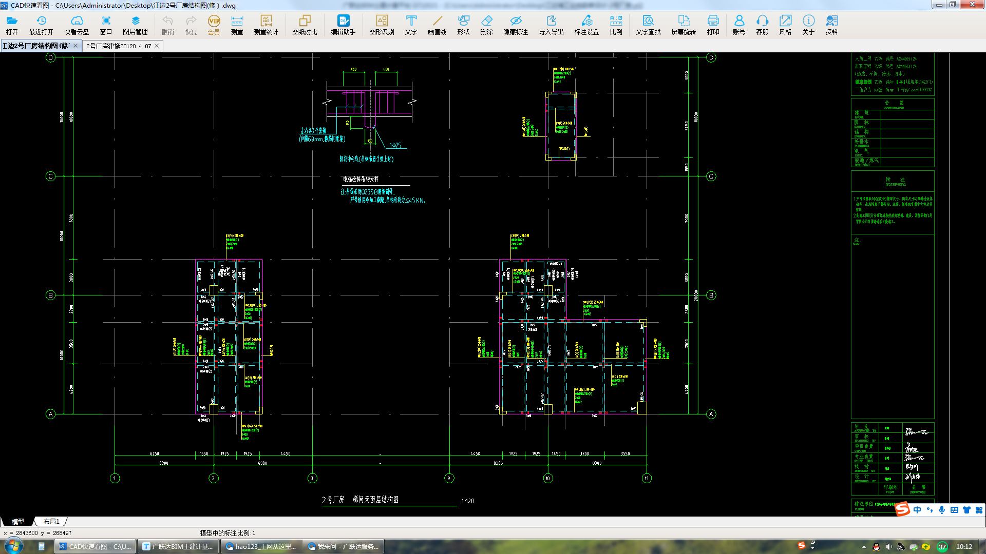Open 测量统计 measurement statistics

(266, 25)
